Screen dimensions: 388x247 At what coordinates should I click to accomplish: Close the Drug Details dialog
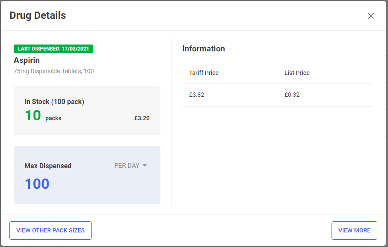pos(370,16)
